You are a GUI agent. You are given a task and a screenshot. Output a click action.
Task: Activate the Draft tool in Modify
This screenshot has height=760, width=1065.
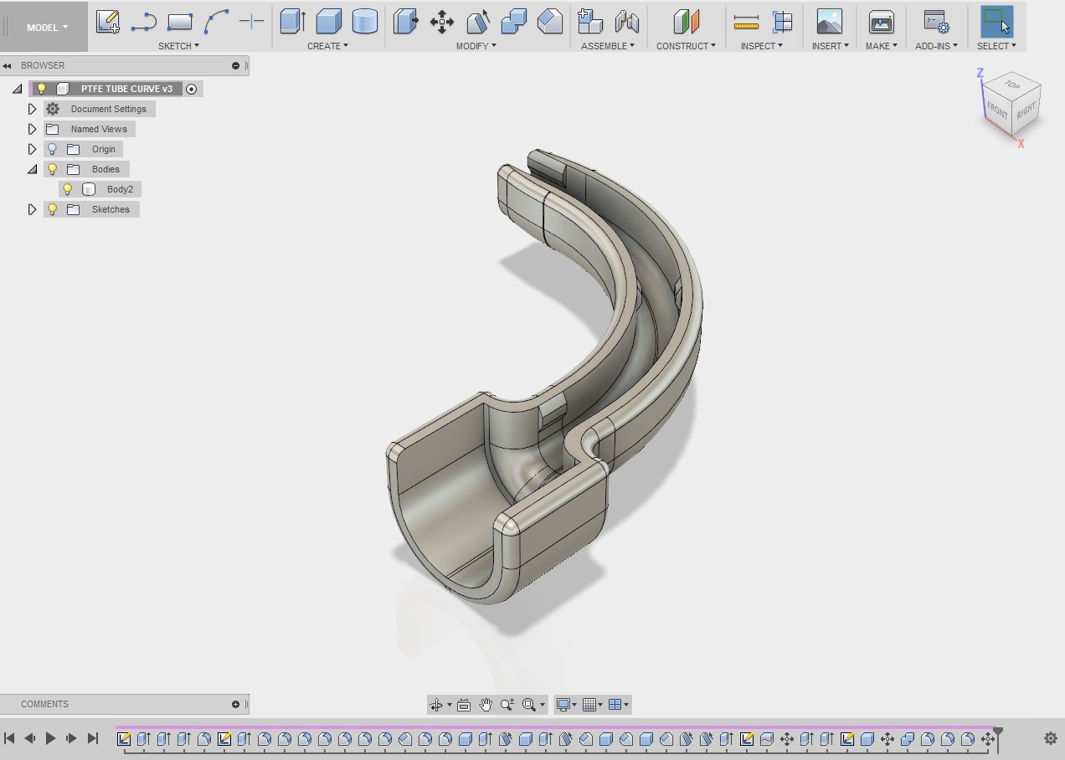pos(478,22)
